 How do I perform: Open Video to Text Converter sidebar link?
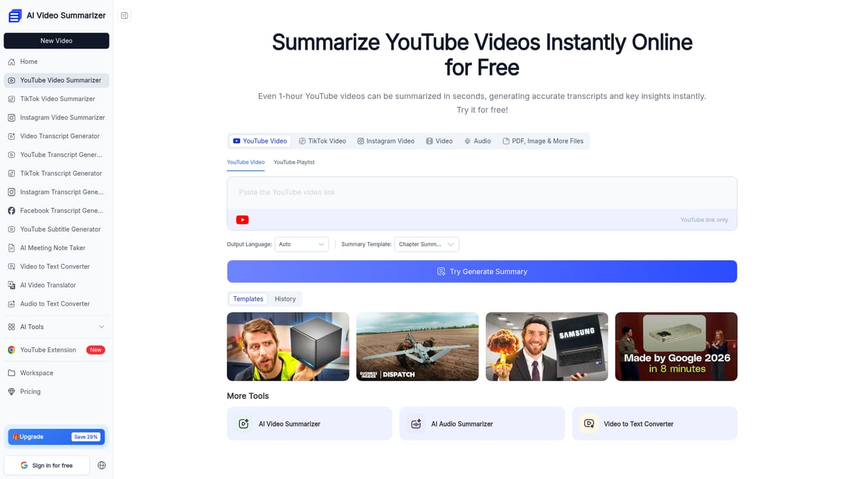57,267
